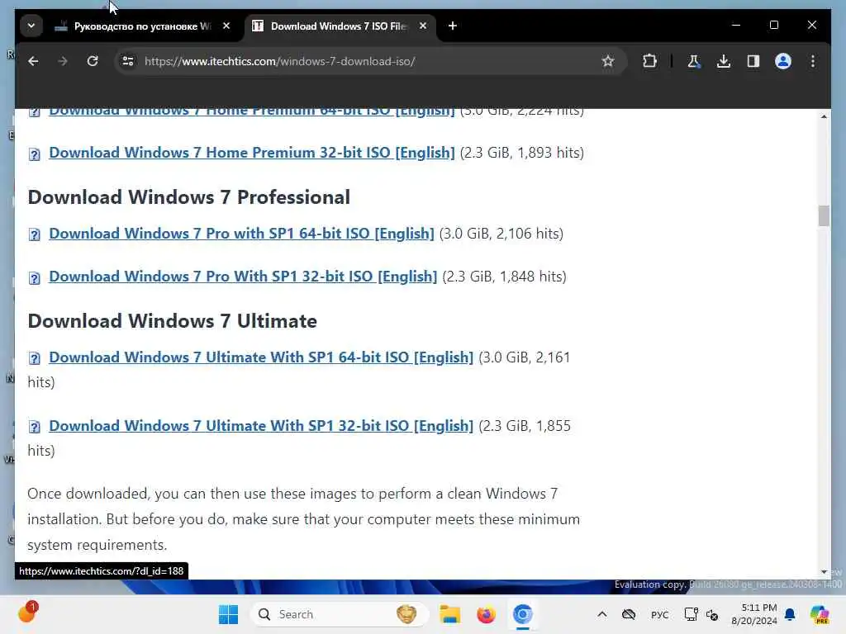Show hidden system tray icons
This screenshot has height=634, width=846.
pos(602,614)
